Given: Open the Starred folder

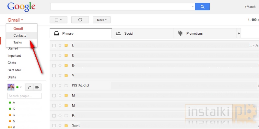Looking at the screenshot, I should tap(13, 48).
